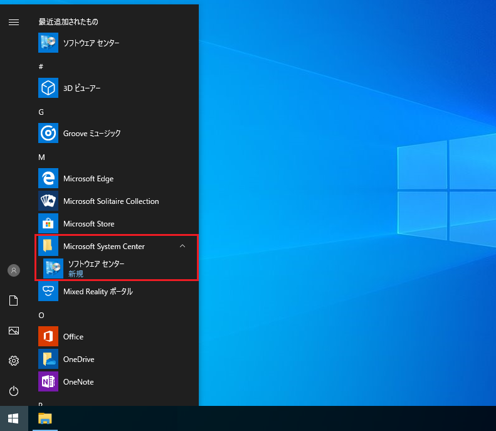Select the ソフトウェア センター label under recently added
496x431 pixels.
click(x=92, y=43)
